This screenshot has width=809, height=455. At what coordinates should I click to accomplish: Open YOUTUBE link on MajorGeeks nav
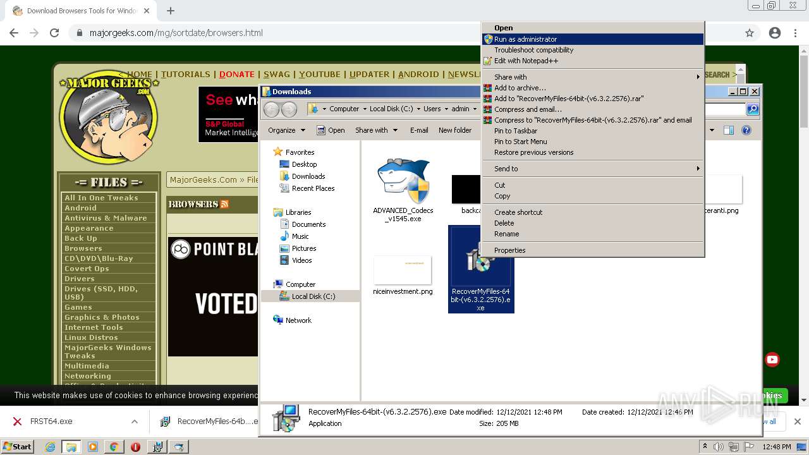click(x=320, y=74)
